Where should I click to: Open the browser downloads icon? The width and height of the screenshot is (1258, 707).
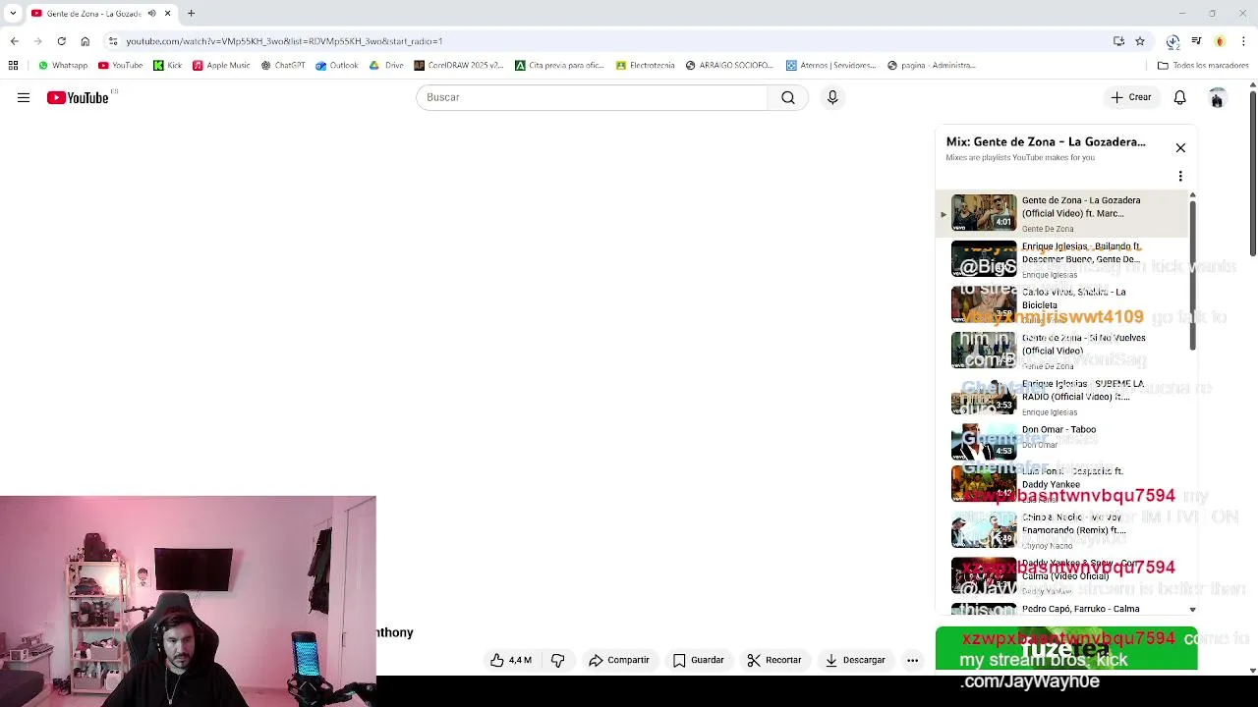[x=1172, y=41]
